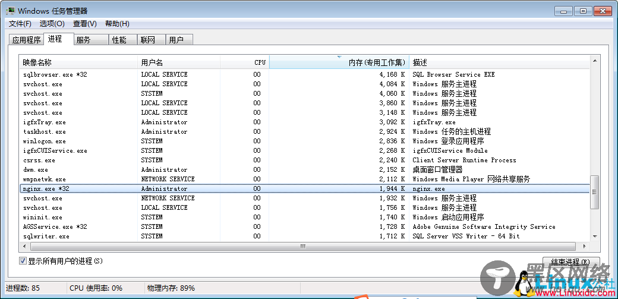Click SQL Server VSS Writer description

(x=466, y=236)
